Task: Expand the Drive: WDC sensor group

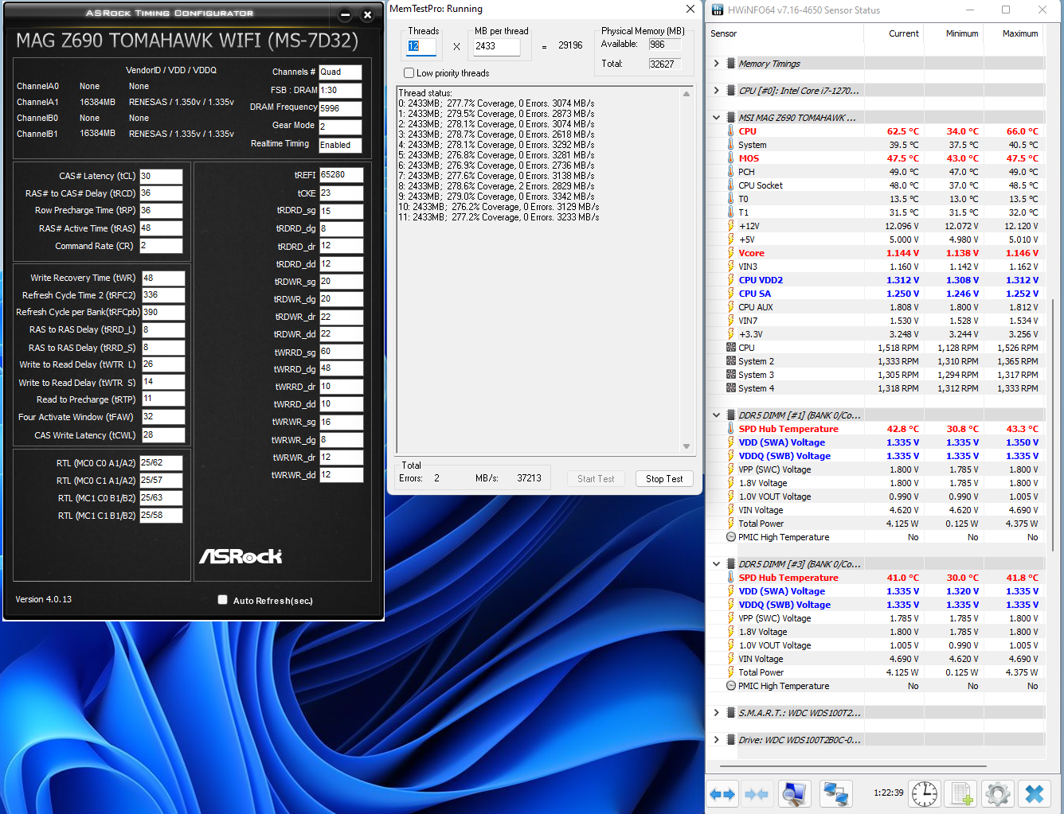Action: coord(716,740)
